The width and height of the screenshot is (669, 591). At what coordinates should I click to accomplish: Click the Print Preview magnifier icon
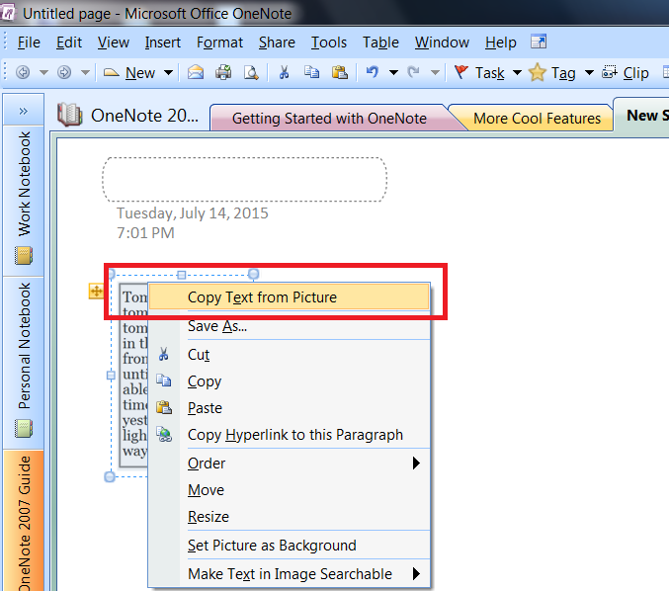251,72
